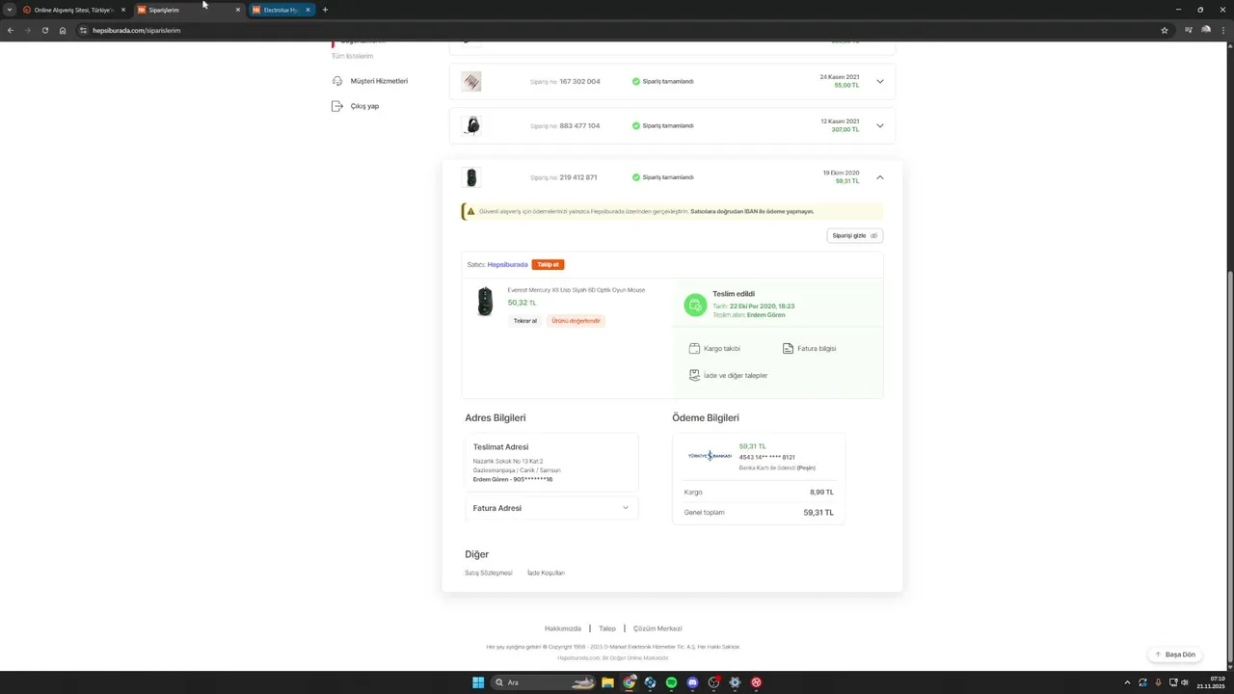Go back with the browser back arrow

[11, 30]
